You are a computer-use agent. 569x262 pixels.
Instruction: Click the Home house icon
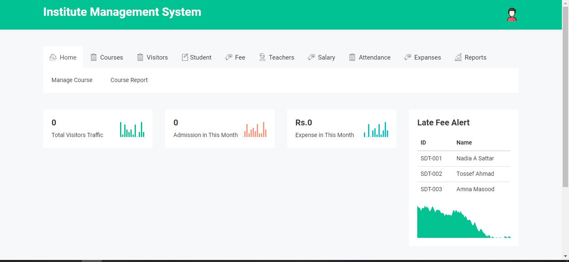(53, 57)
